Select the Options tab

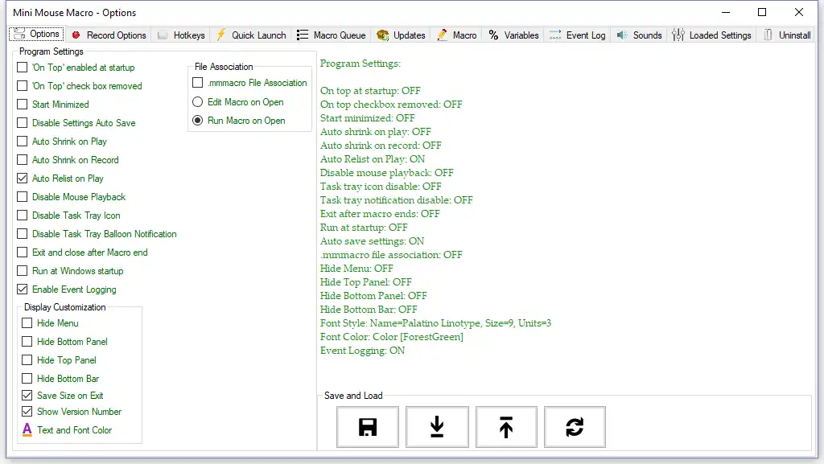[36, 34]
